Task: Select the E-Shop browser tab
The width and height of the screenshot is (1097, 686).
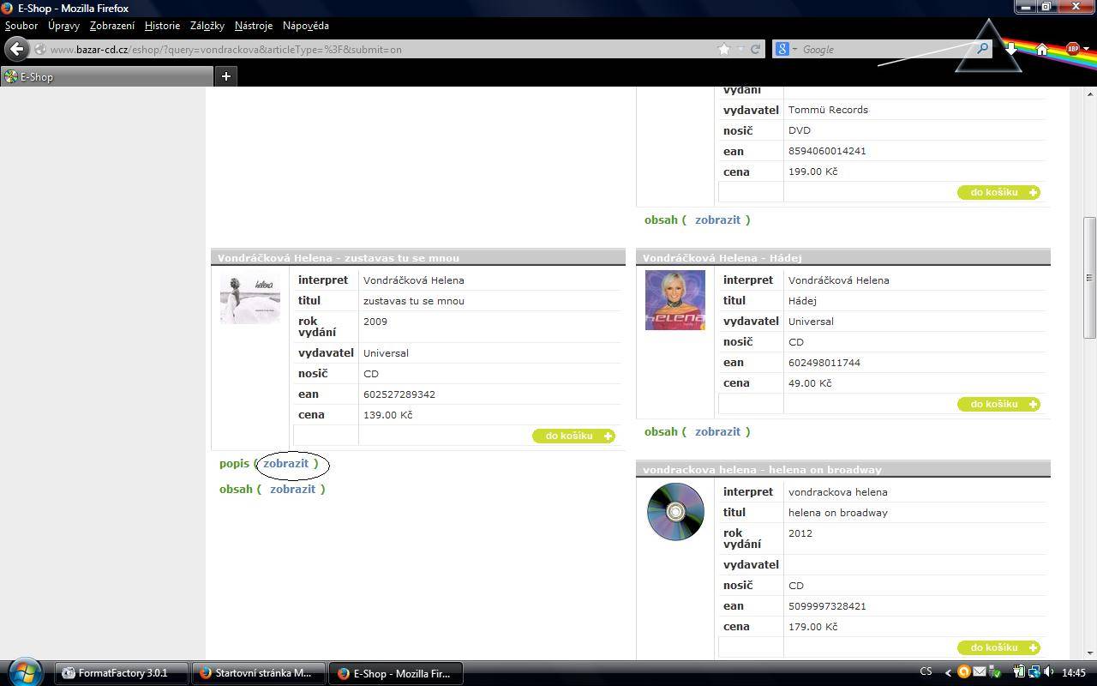Action: [x=107, y=76]
